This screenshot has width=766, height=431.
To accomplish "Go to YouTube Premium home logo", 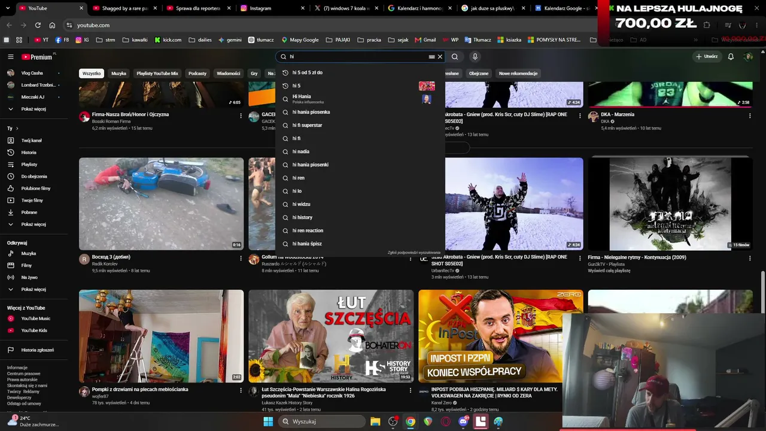I will pos(37,57).
